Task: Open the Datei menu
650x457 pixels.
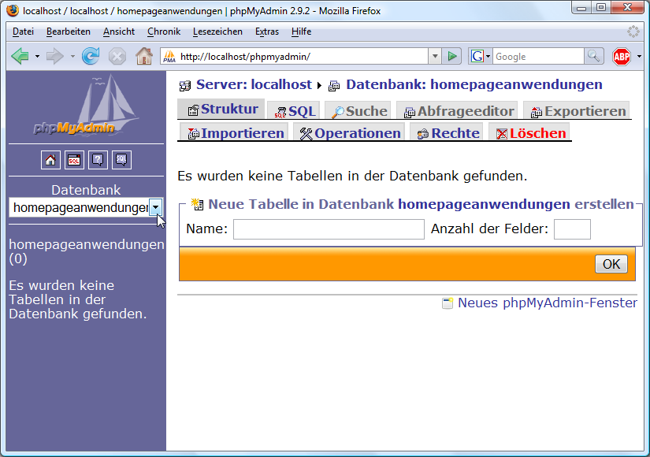Action: [23, 32]
